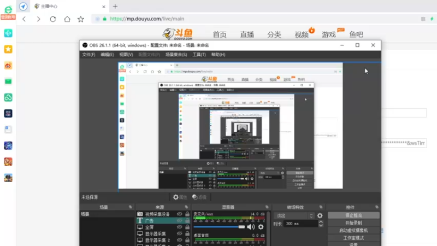Click the 开始录制 button
Screen dimensions: 437x246
(x=353, y=223)
